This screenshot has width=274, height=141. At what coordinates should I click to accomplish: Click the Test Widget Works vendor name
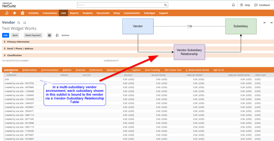[x=19, y=28]
